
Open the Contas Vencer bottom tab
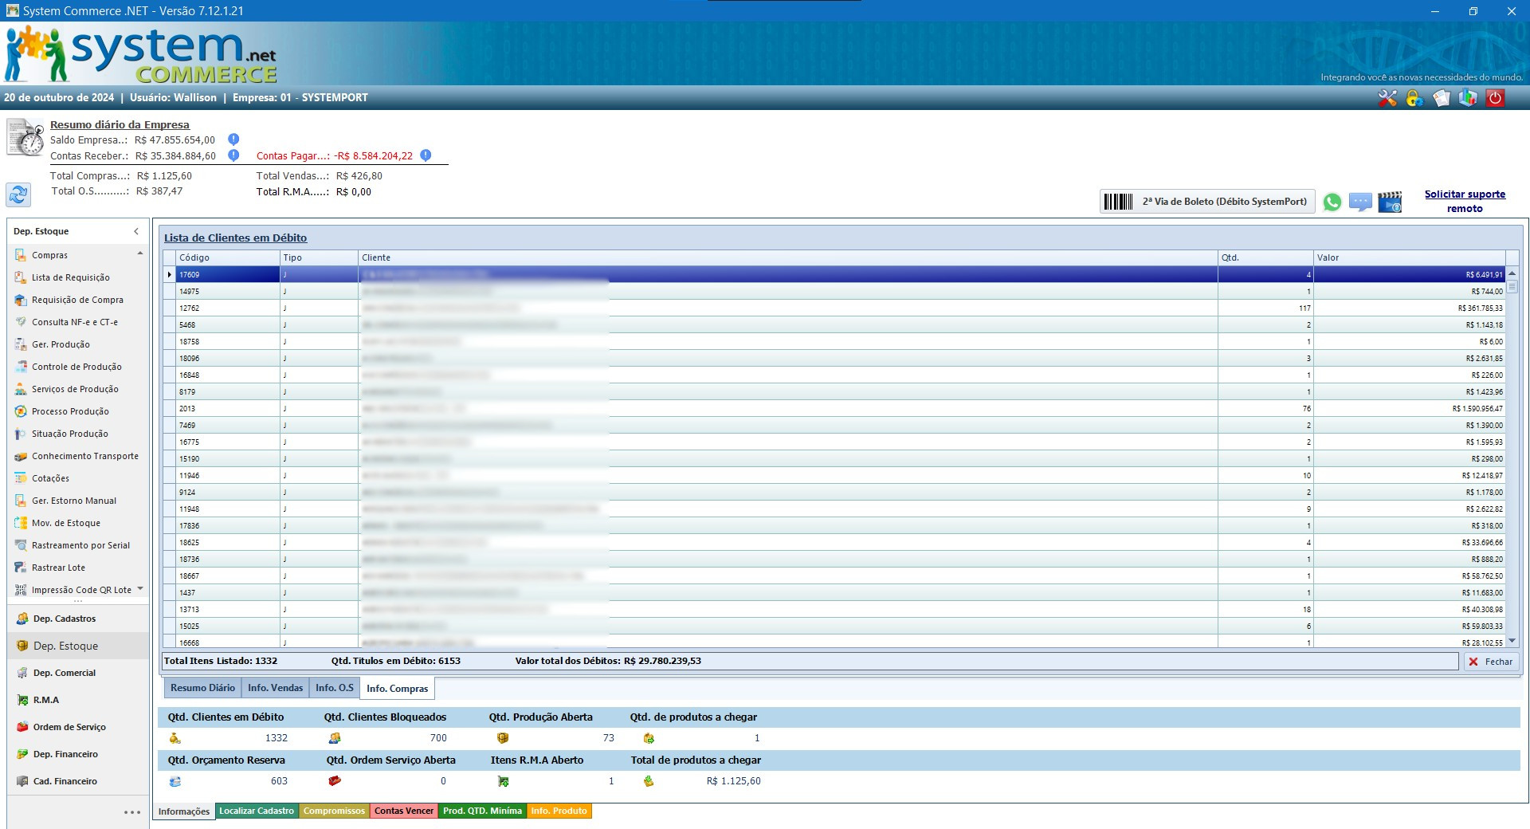pyautogui.click(x=404, y=811)
